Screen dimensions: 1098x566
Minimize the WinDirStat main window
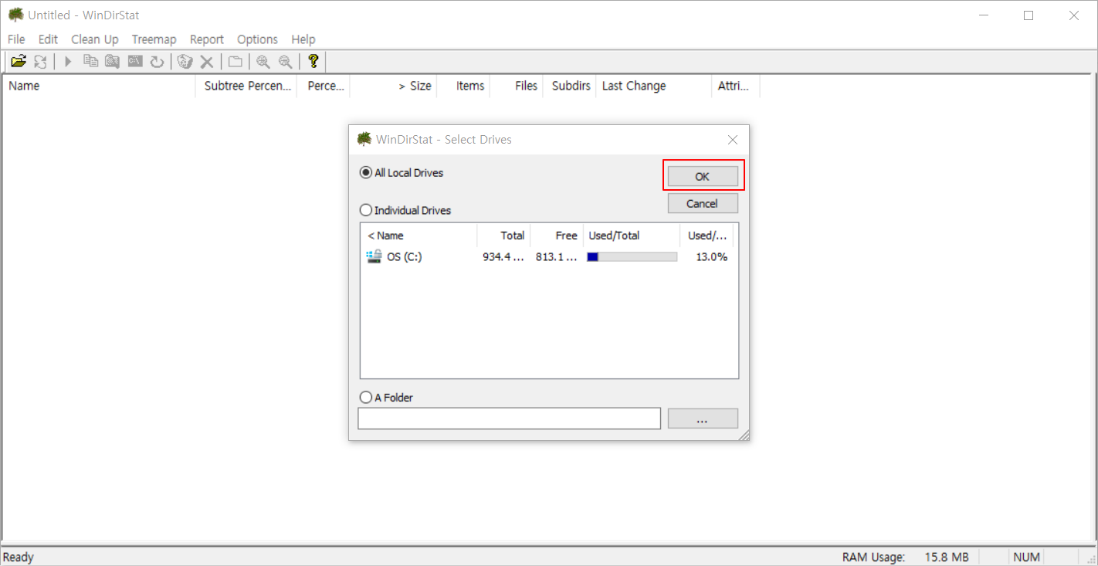pyautogui.click(x=984, y=15)
